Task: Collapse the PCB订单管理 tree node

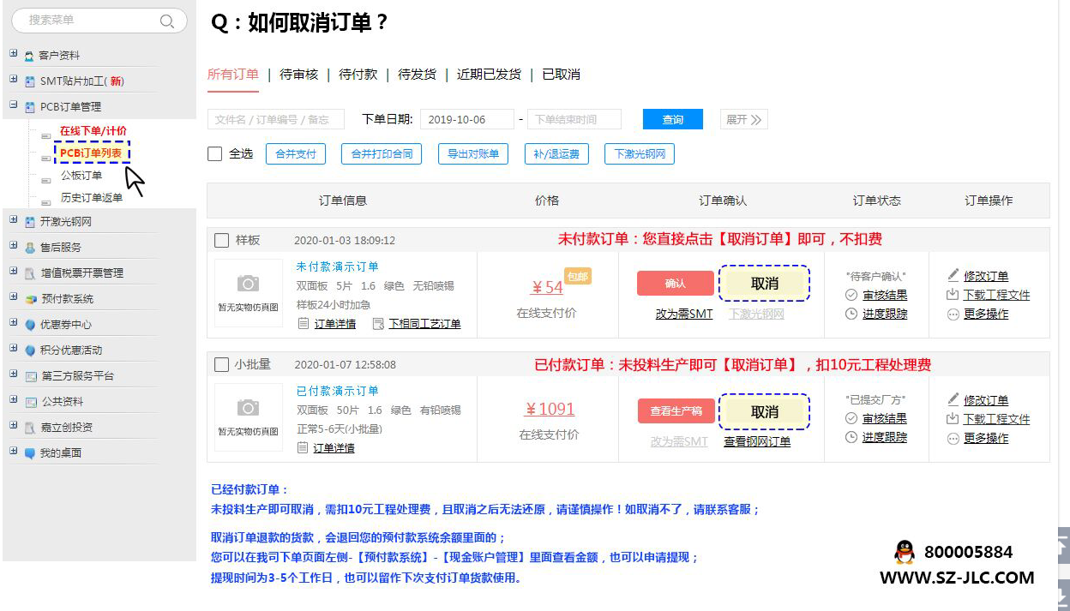Action: [14, 105]
